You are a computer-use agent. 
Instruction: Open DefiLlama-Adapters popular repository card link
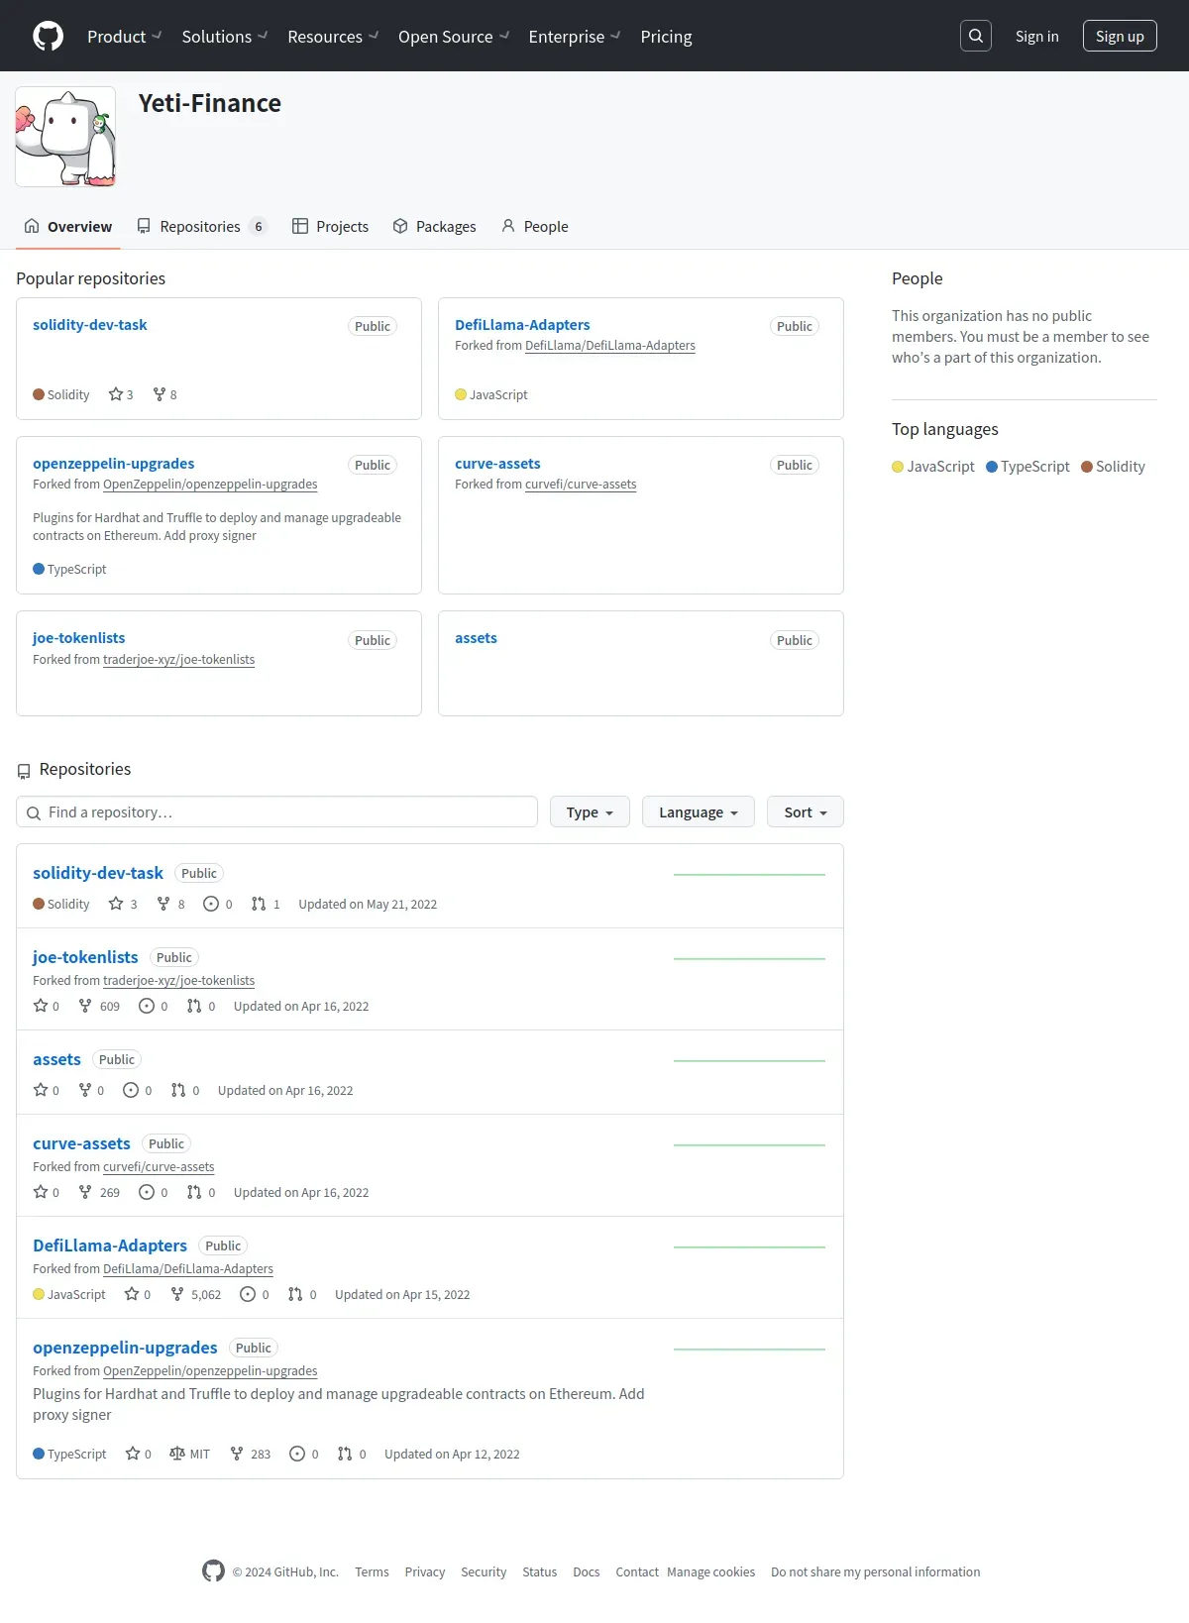coord(522,325)
